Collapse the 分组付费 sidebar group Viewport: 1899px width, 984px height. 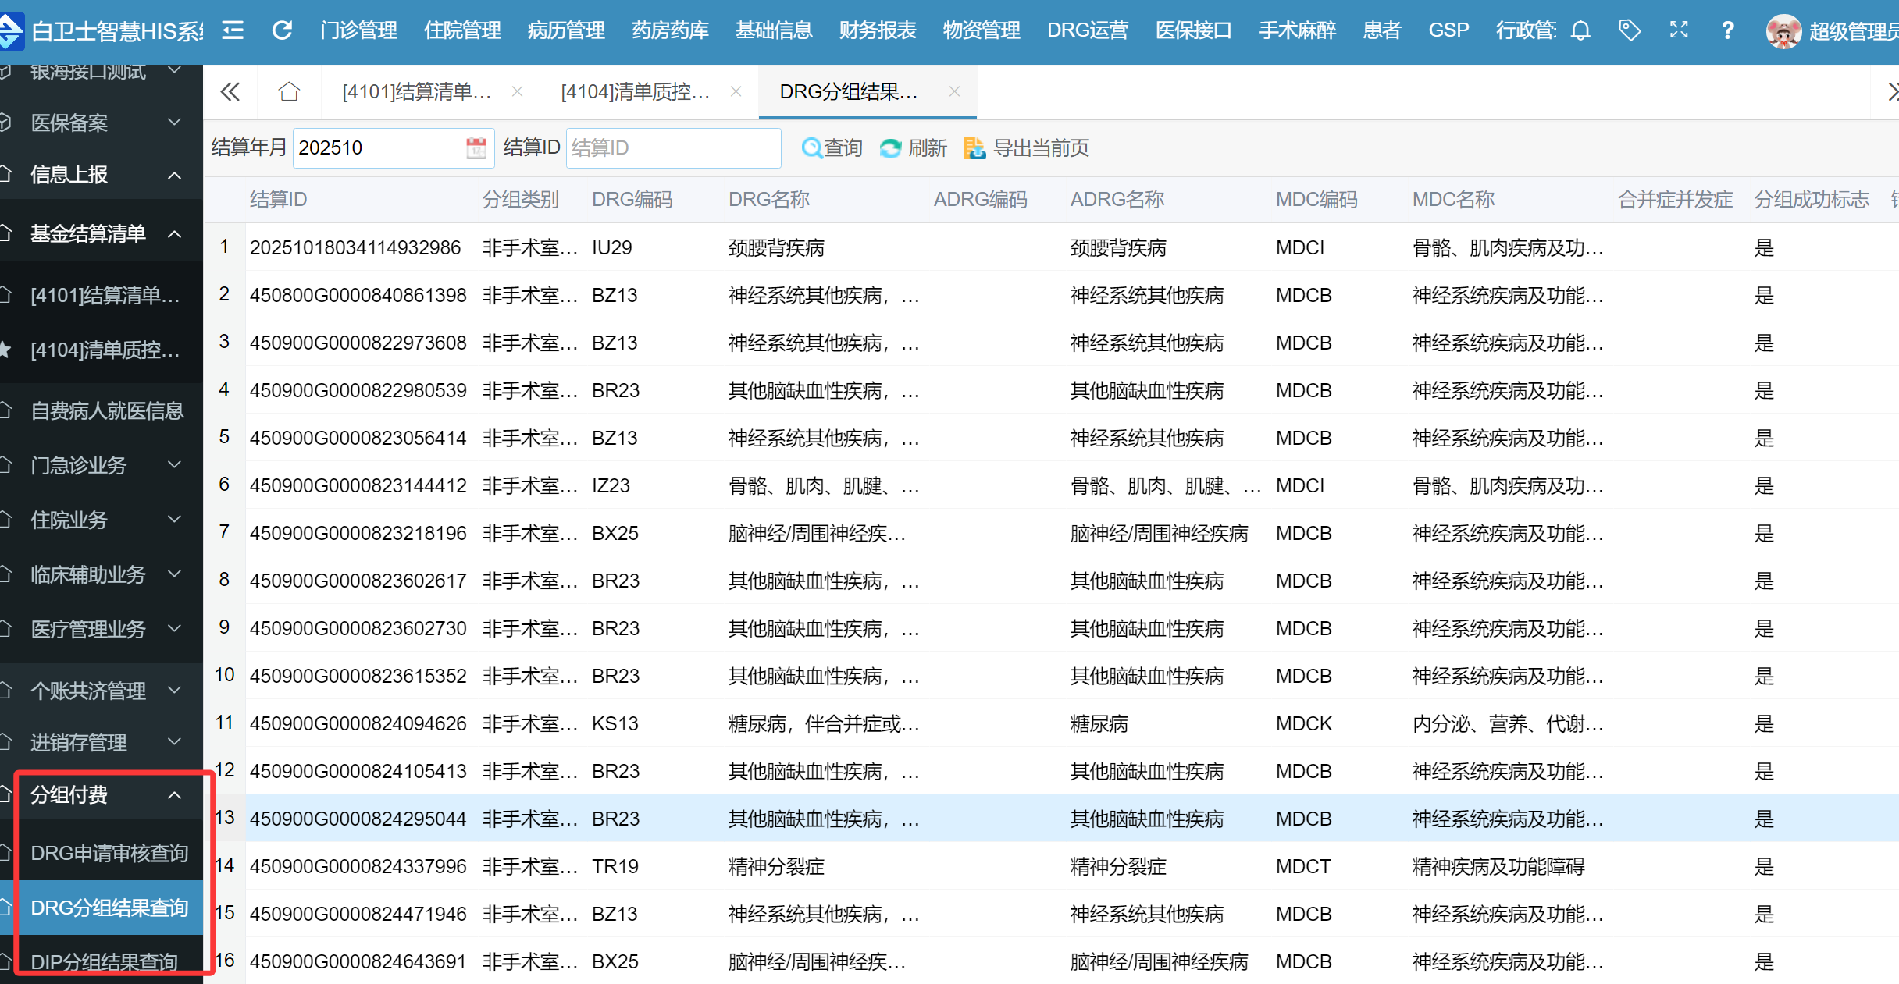tap(175, 795)
